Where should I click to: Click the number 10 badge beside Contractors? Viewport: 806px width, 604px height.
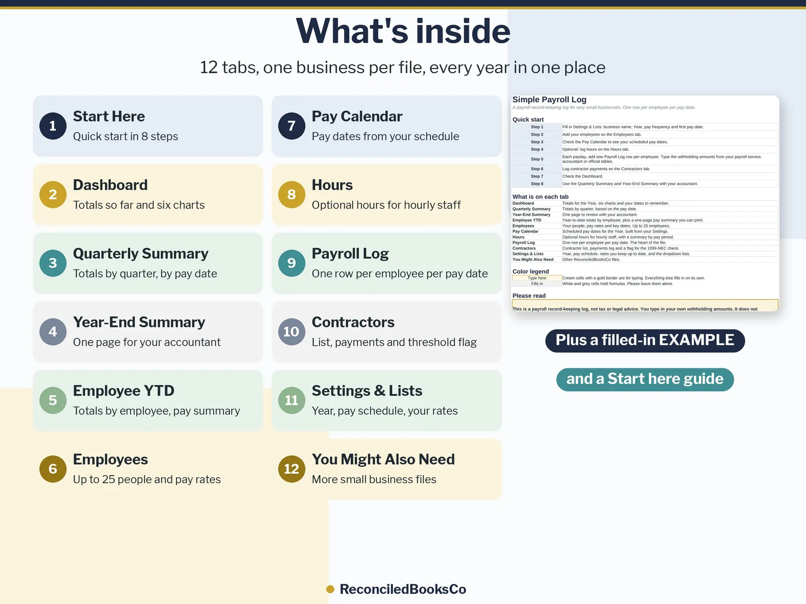coord(292,332)
